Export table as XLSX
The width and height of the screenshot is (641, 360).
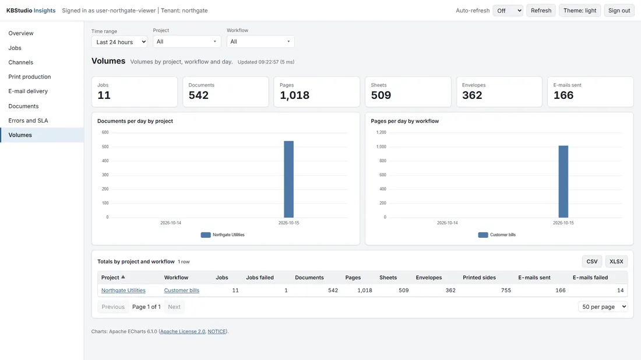coord(616,262)
